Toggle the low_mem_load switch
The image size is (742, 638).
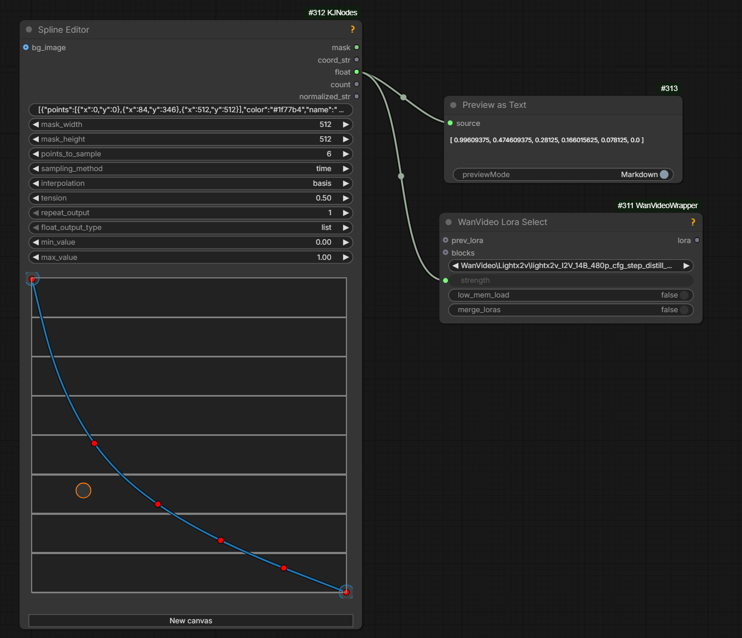coord(684,295)
